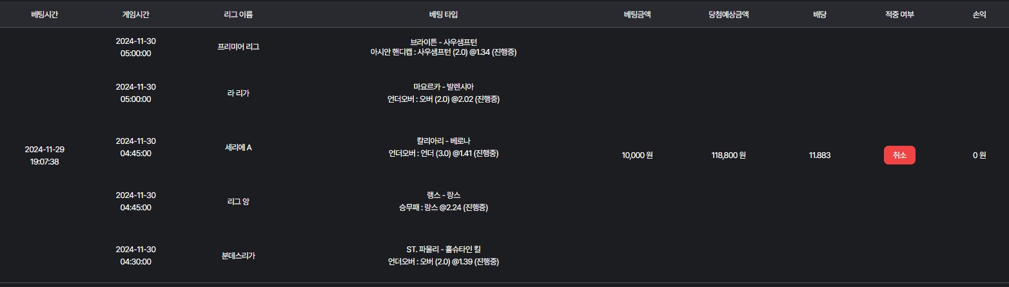Select the ST. 파울리 - 홀슈타인 킬 match
This screenshot has height=287, width=1009.
tap(443, 249)
